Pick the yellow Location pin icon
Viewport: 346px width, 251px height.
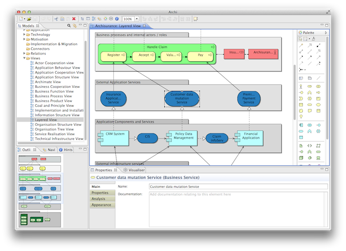tap(301, 117)
